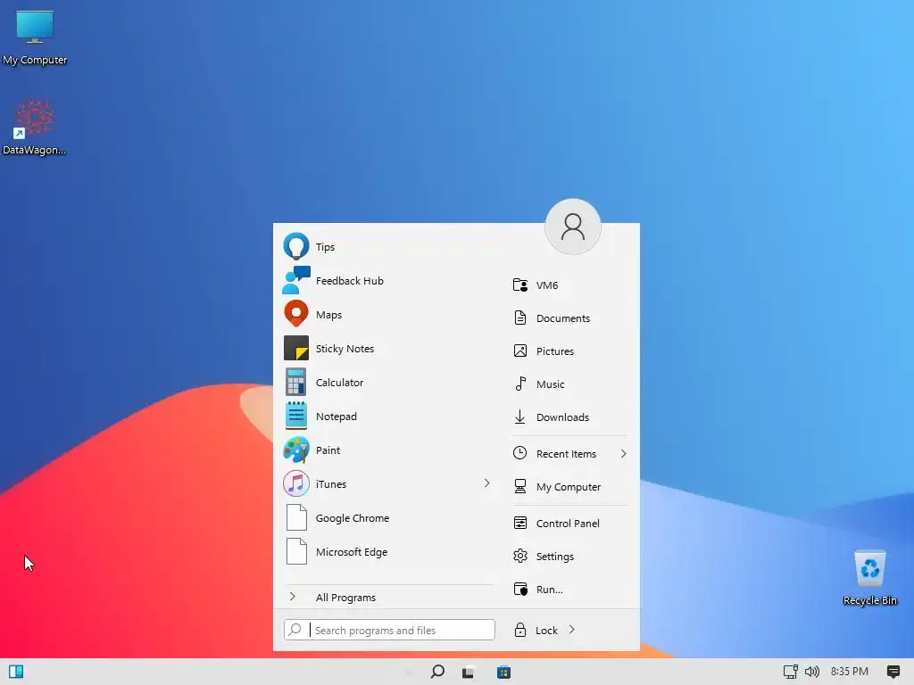Launch the Paint palette icon
Screen dimensions: 914x685
(x=296, y=450)
